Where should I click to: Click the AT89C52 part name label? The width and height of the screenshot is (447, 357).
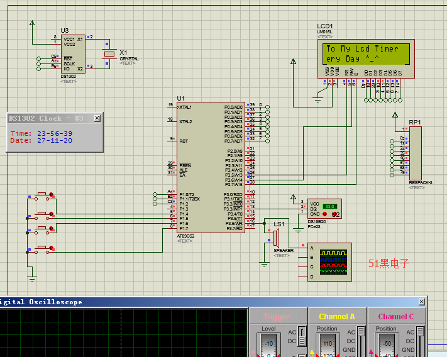[x=185, y=236]
